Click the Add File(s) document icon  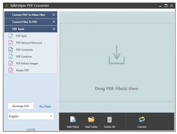point(73,119)
